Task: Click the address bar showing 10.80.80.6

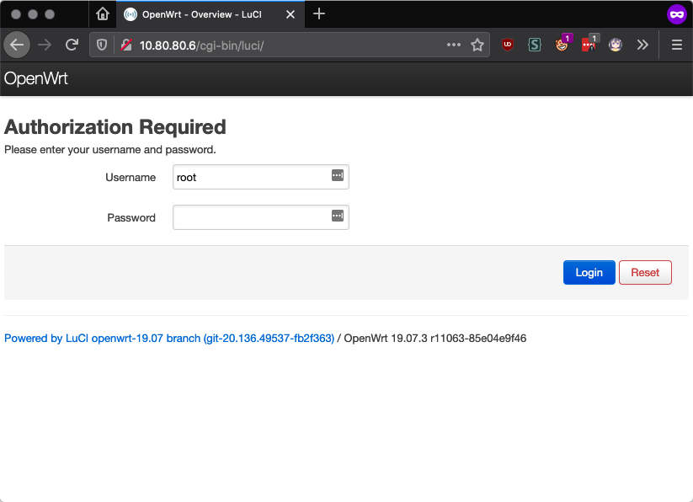Action: click(x=290, y=45)
